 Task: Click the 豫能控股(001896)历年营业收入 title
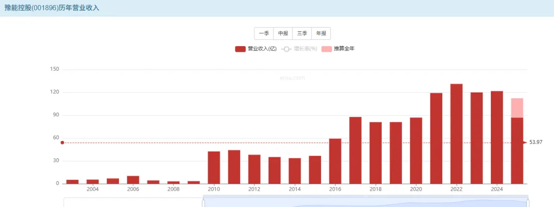point(52,8)
